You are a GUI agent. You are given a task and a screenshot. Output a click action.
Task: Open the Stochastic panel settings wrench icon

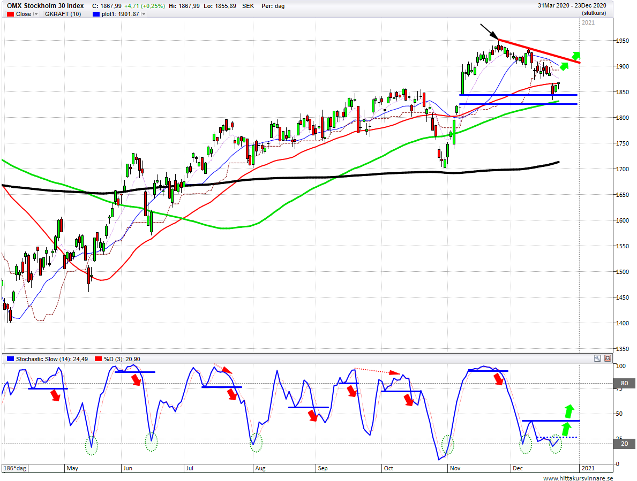[597, 358]
